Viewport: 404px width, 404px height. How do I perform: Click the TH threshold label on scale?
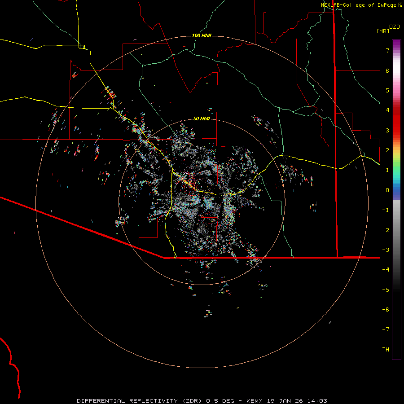(386, 349)
